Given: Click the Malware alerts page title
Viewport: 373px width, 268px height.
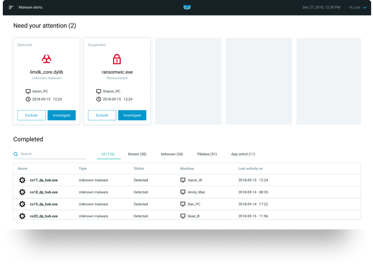Looking at the screenshot, I should coord(31,8).
